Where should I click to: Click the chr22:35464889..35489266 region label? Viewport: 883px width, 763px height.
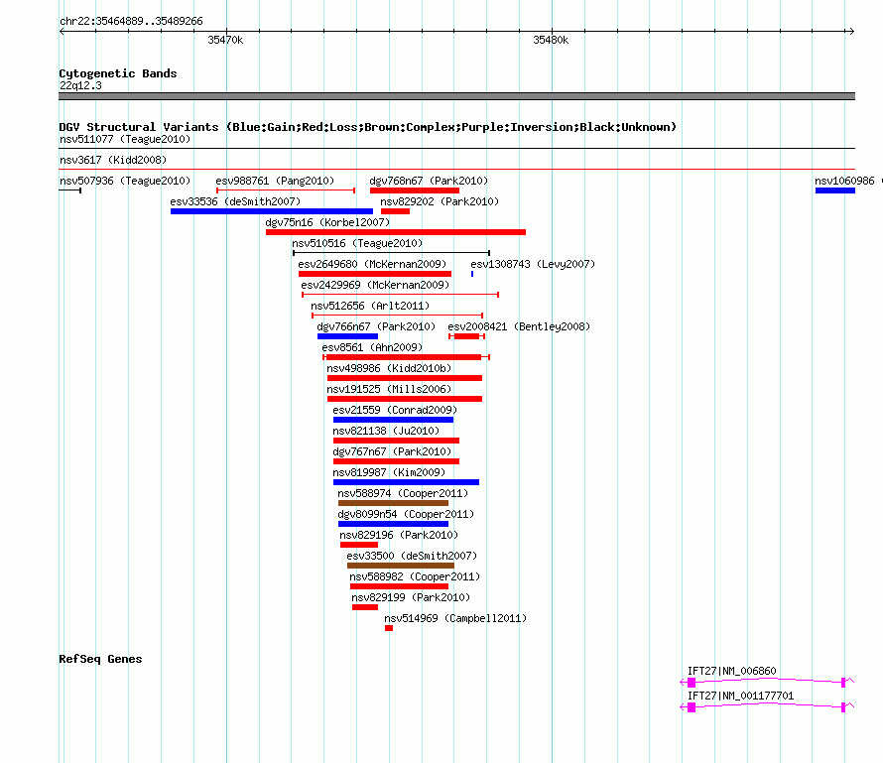[x=131, y=21]
